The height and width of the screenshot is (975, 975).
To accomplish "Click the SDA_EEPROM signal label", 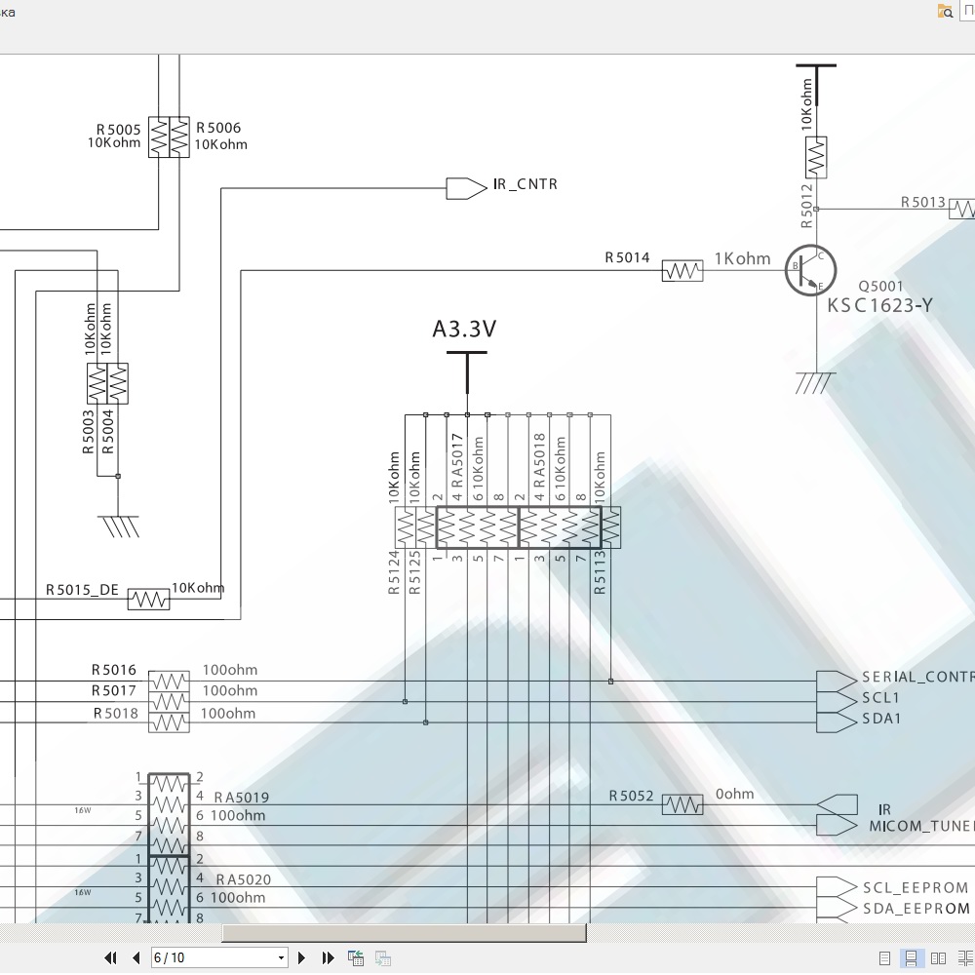I will point(916,909).
